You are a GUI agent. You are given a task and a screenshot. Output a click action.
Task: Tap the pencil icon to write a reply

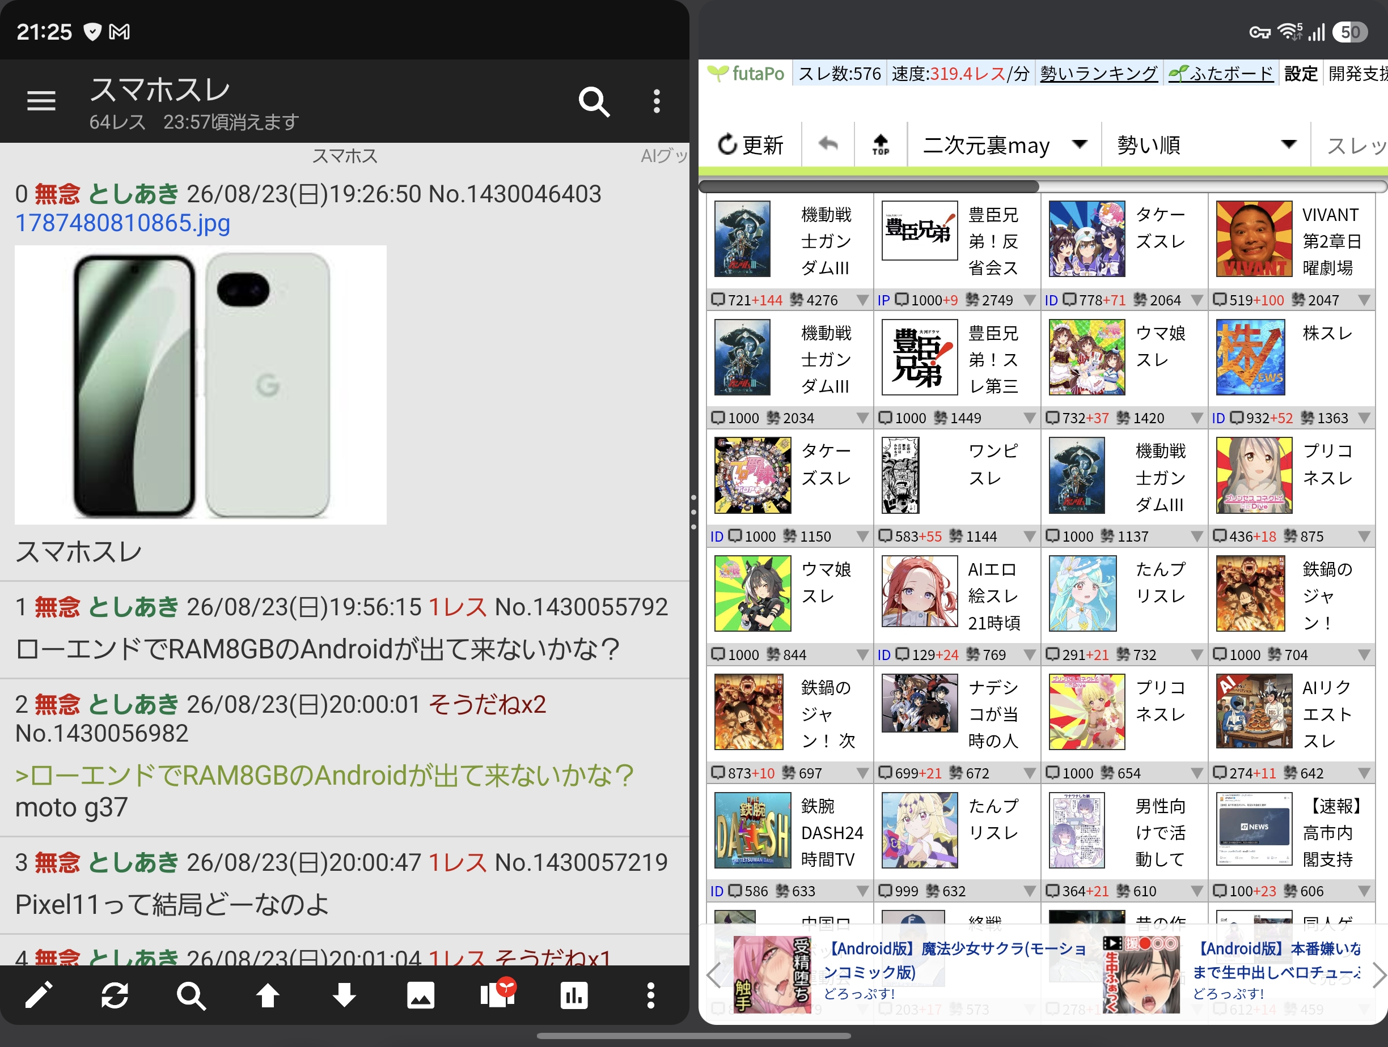point(39,995)
